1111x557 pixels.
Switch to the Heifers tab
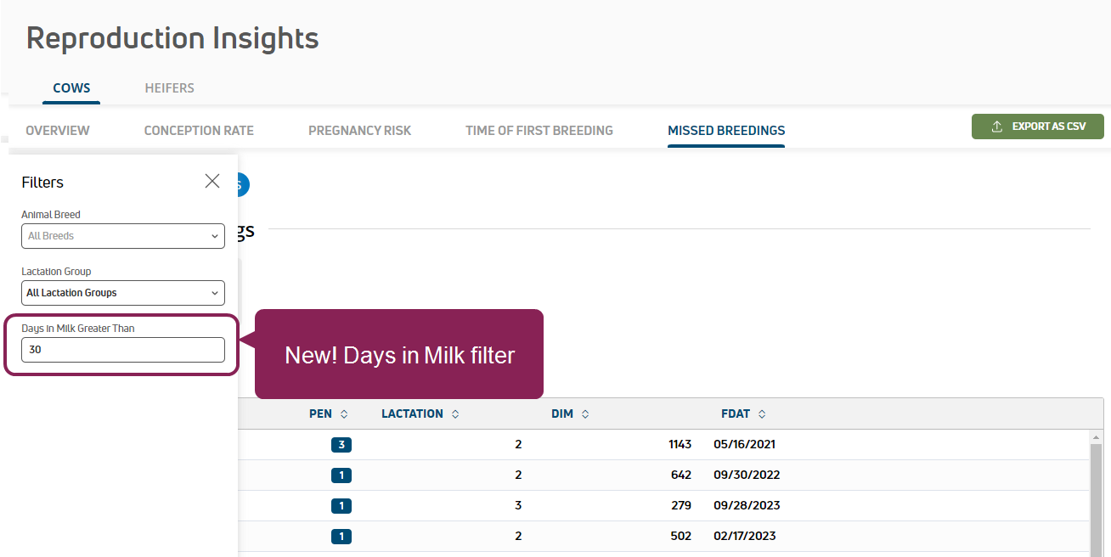[169, 88]
